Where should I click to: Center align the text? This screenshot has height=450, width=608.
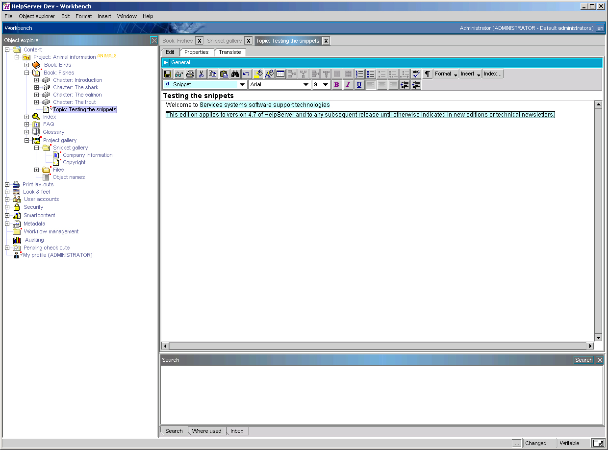pyautogui.click(x=382, y=85)
